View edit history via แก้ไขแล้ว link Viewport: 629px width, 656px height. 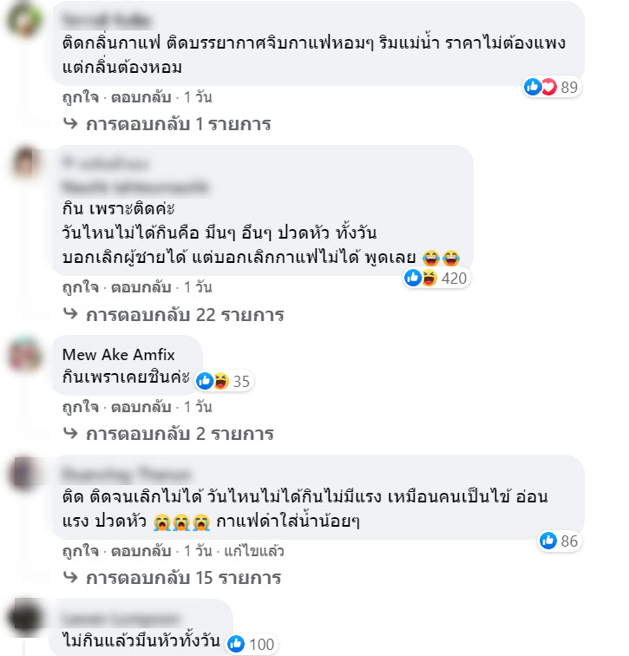point(254,551)
